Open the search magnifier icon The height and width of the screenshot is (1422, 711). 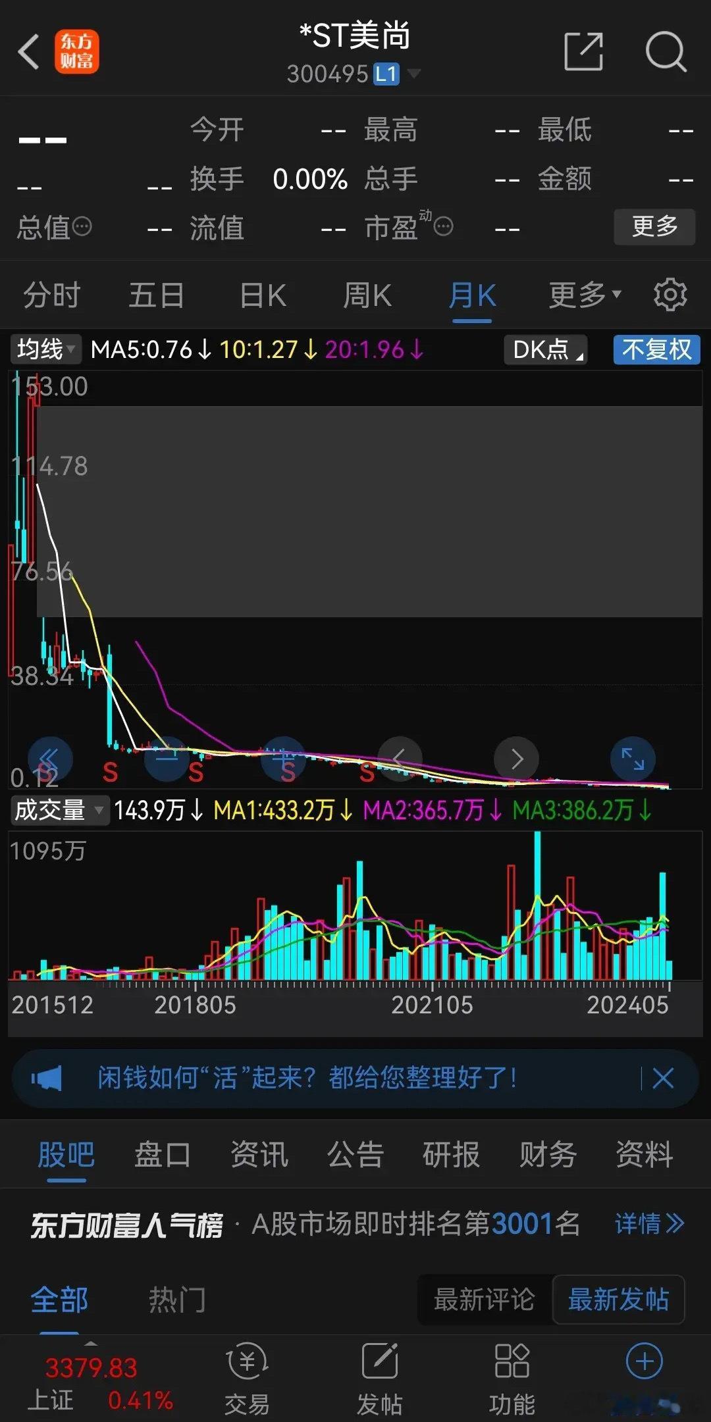666,51
